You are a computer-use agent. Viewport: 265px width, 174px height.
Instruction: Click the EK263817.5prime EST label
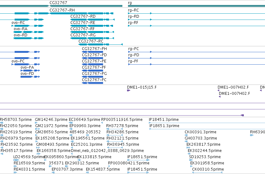tap(203, 144)
